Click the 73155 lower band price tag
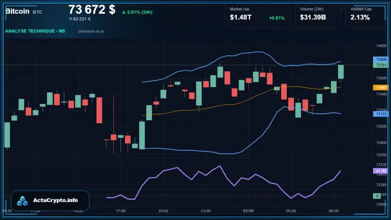The height and width of the screenshot is (220, 391). (381, 114)
